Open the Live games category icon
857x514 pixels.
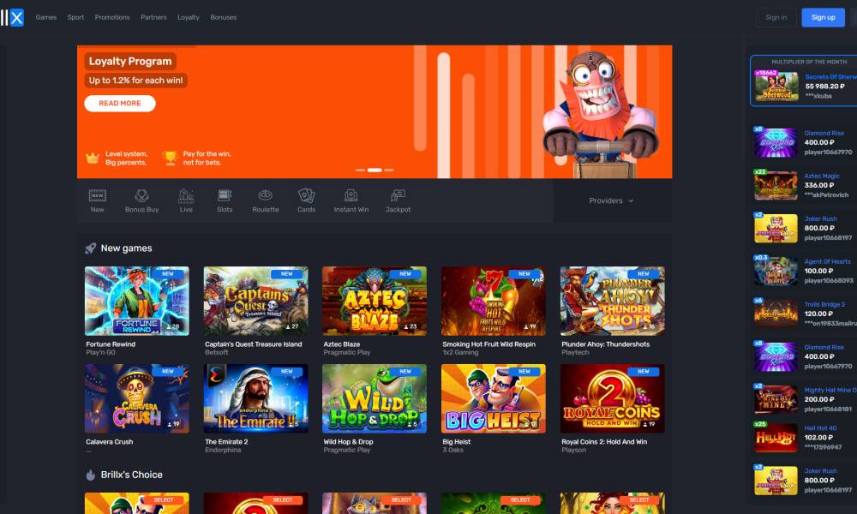[x=186, y=196]
